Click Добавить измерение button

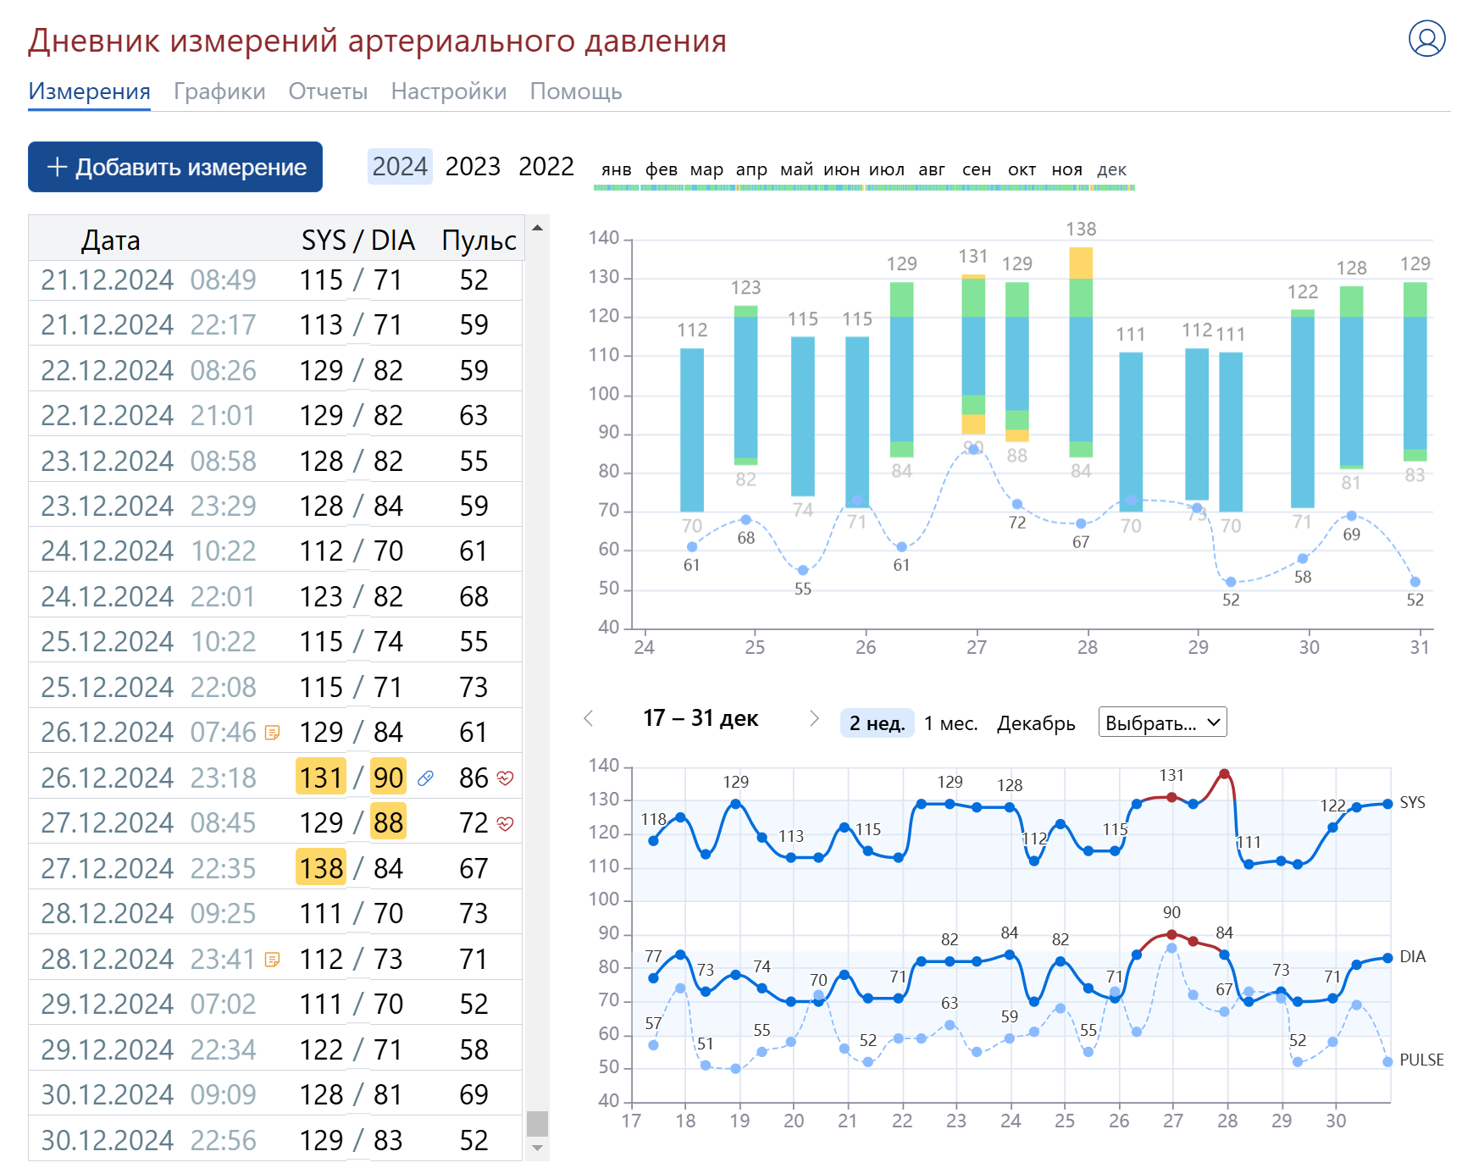tap(175, 167)
